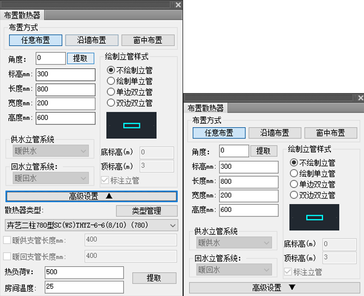Collapse advanced settings using 高级设置 ▲
Screen dimensions: 364x296
pyautogui.click(x=91, y=196)
